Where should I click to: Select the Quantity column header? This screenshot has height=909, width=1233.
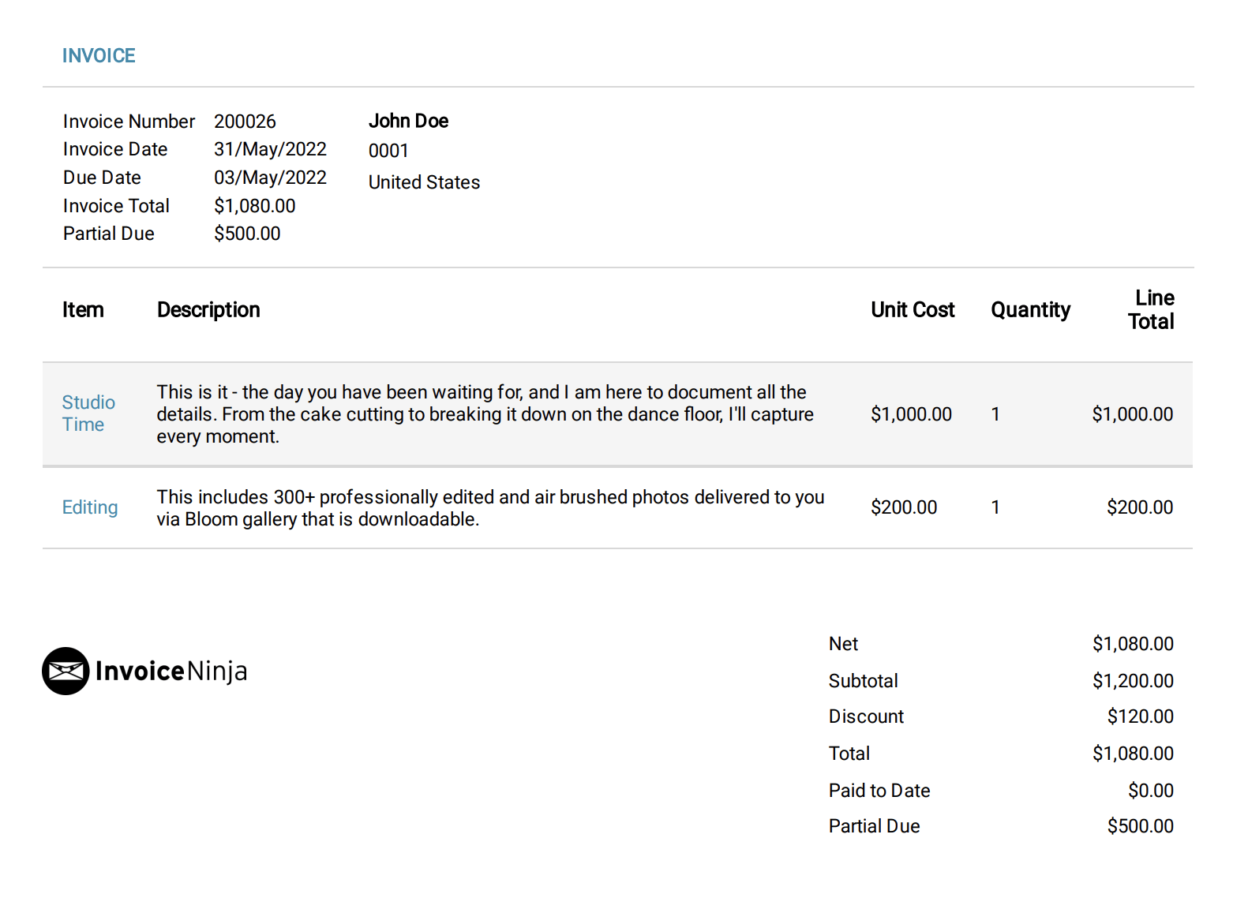(x=1030, y=310)
